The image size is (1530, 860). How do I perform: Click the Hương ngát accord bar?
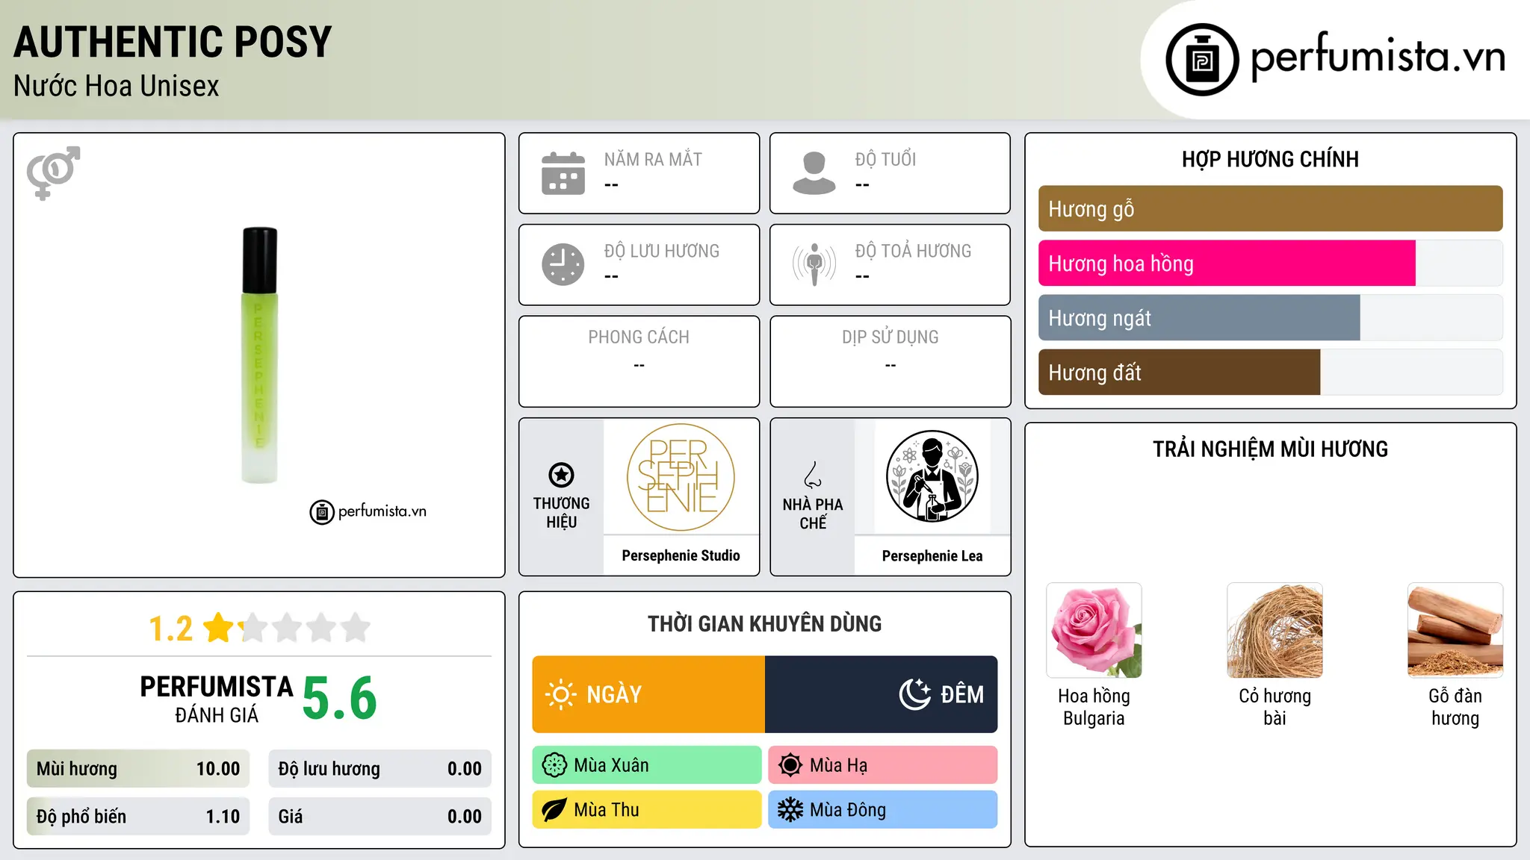[x=1271, y=318]
